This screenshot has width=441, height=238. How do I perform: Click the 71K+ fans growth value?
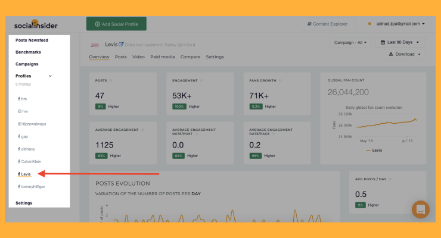pos(259,96)
